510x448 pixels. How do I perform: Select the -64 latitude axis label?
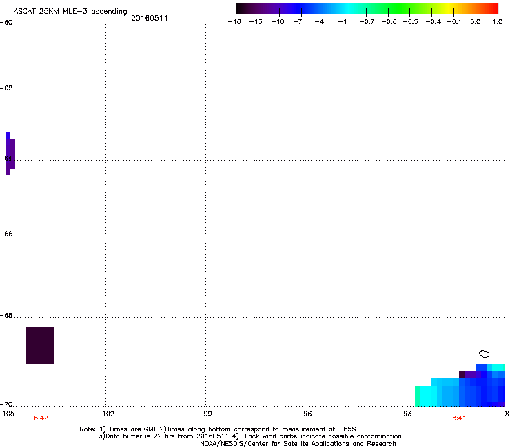pos(6,159)
